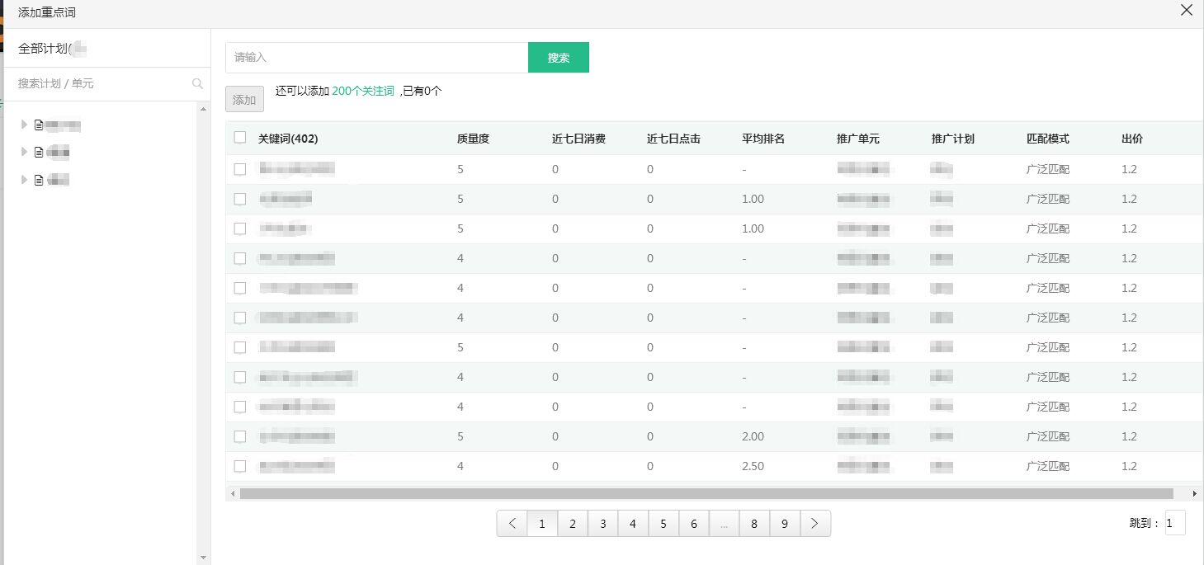Click the 出价 column header
The image size is (1204, 565).
1132,139
